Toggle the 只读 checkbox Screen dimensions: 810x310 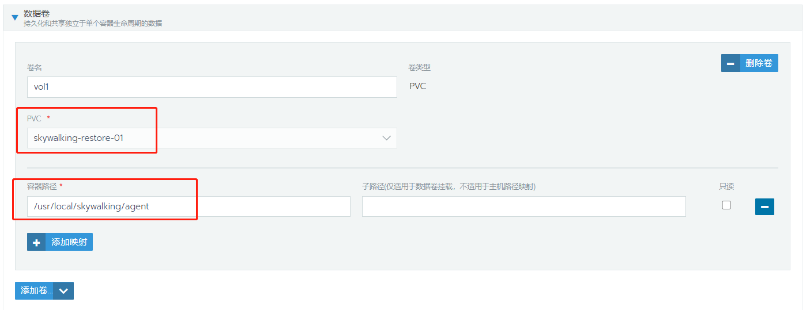[x=726, y=205]
